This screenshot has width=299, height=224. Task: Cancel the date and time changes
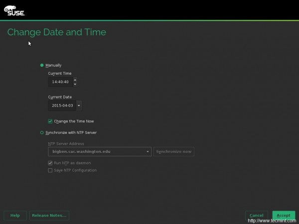pyautogui.click(x=257, y=216)
